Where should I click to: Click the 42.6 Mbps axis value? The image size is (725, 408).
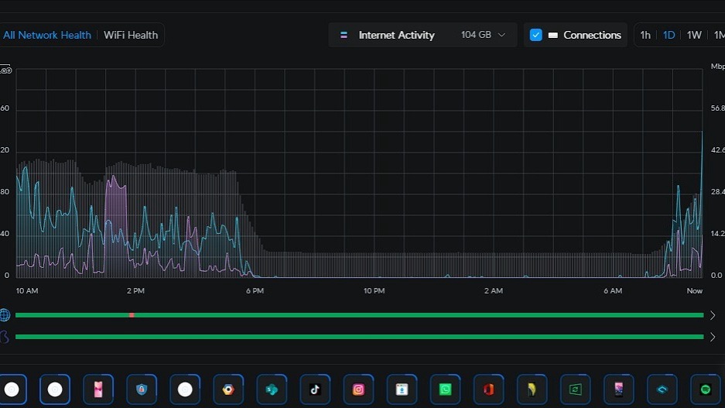click(x=717, y=150)
